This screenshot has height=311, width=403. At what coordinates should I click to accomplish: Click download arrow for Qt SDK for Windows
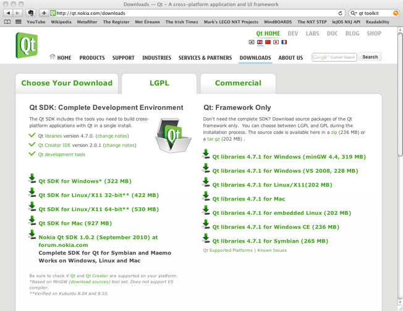32,179
